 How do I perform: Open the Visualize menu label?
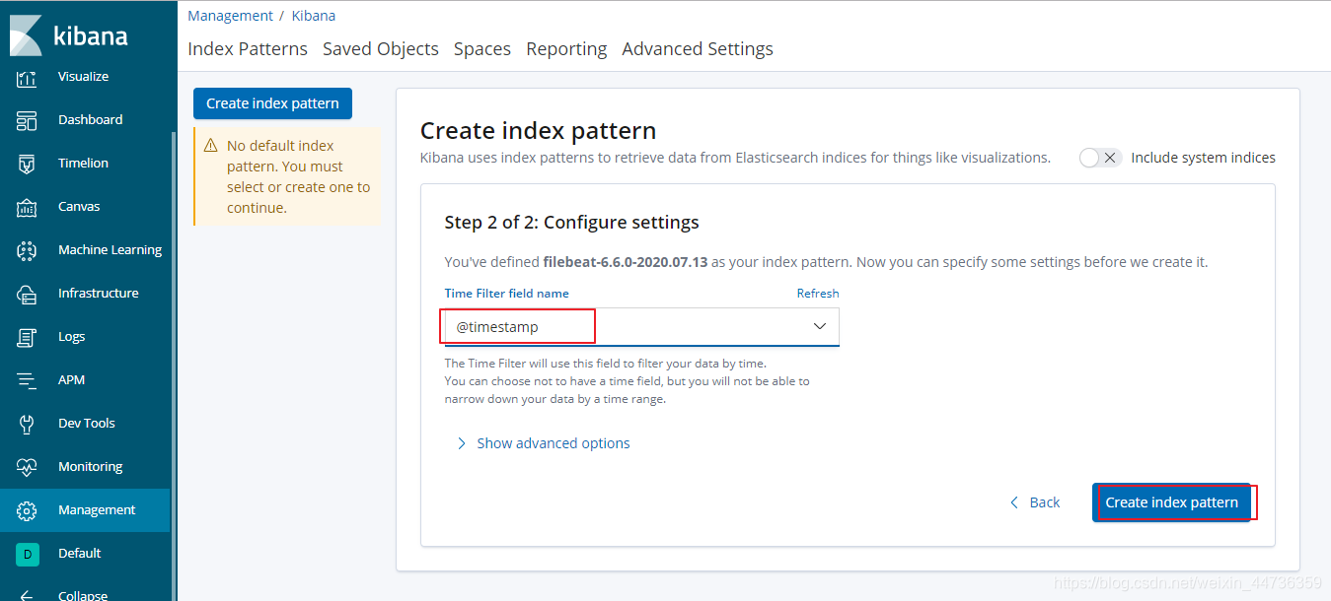(x=84, y=77)
